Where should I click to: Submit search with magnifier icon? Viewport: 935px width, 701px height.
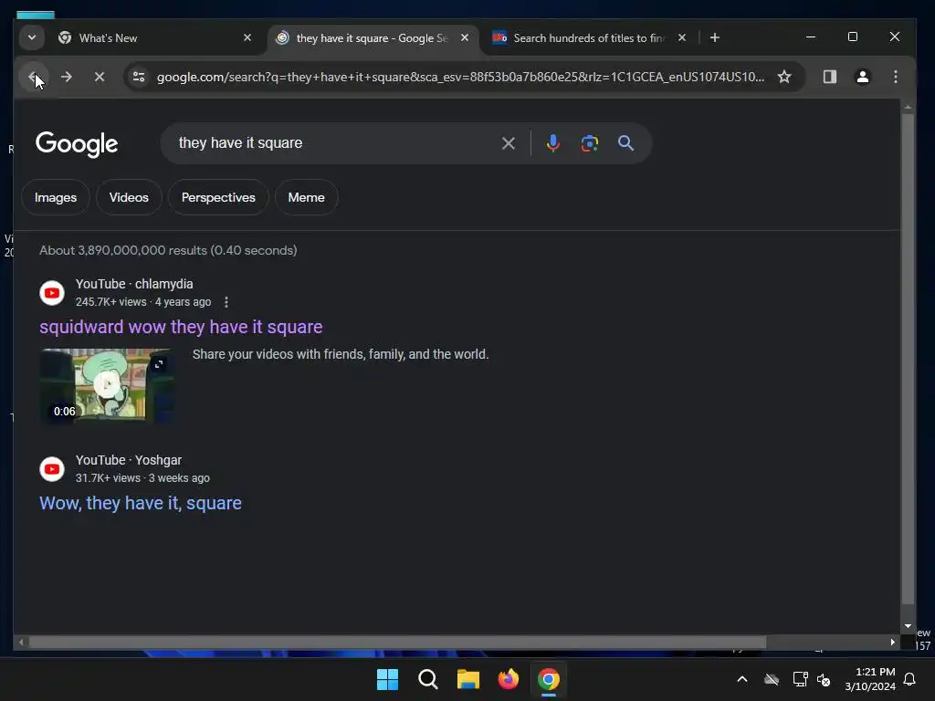point(625,143)
